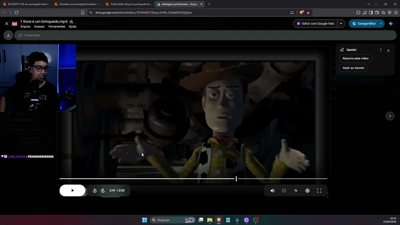Viewport: 400px width, 225px height.
Task: Close the dublagens profissionais tab
Action: click(201, 4)
